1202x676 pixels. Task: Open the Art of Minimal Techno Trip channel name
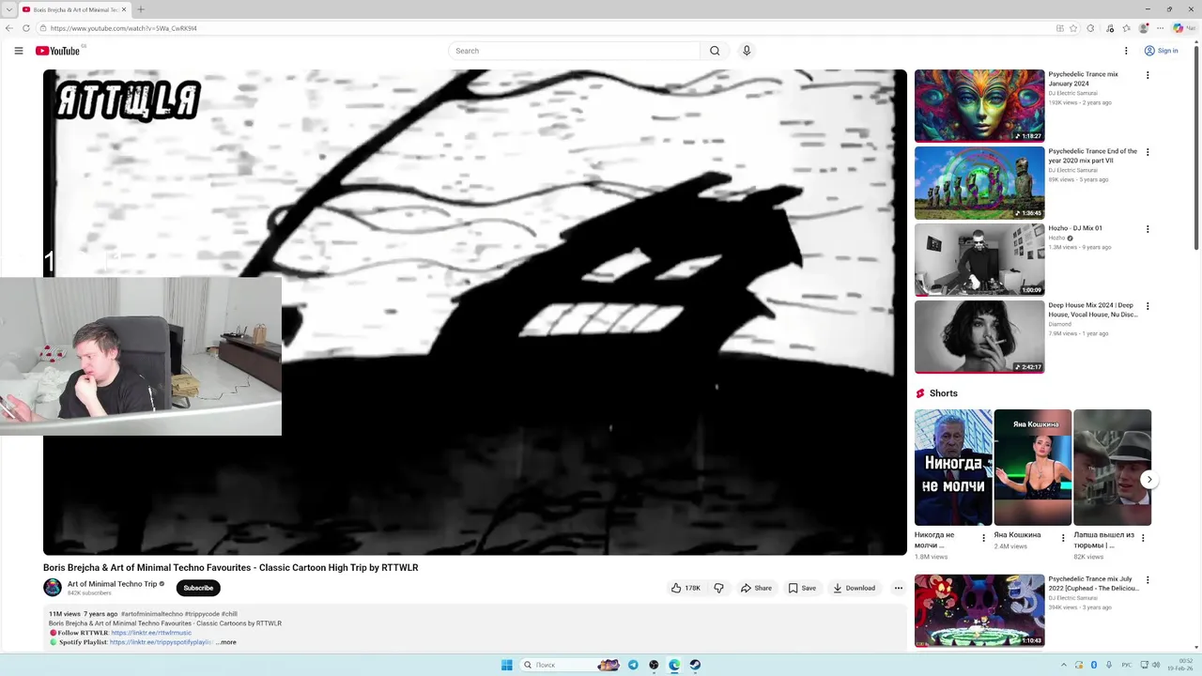(112, 584)
